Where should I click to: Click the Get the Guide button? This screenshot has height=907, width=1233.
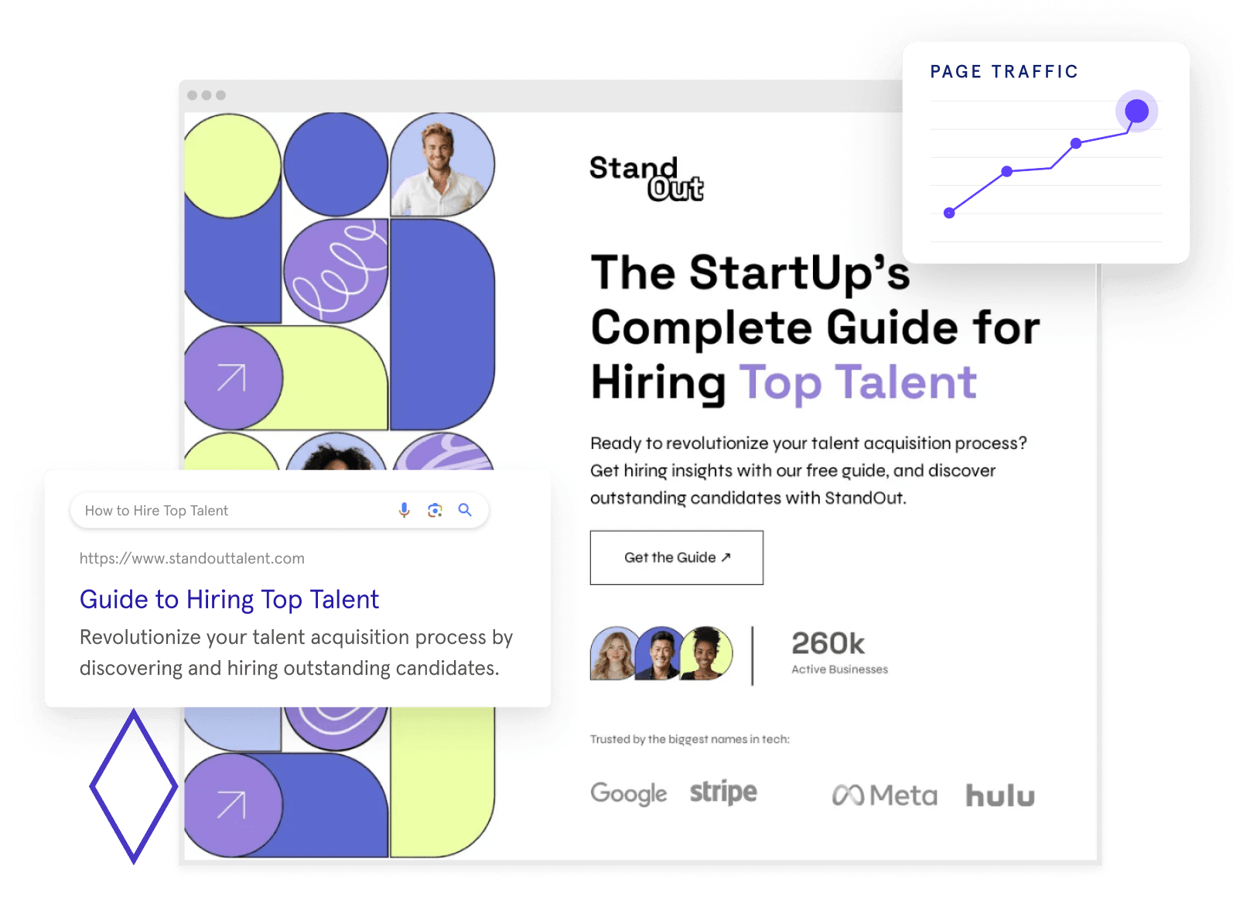(x=677, y=557)
